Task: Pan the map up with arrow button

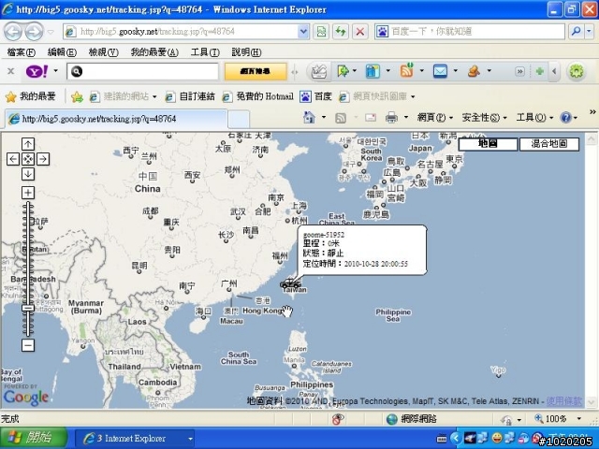Action: click(x=28, y=144)
